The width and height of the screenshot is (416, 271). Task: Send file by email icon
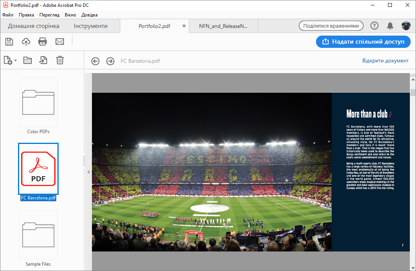[x=60, y=42]
